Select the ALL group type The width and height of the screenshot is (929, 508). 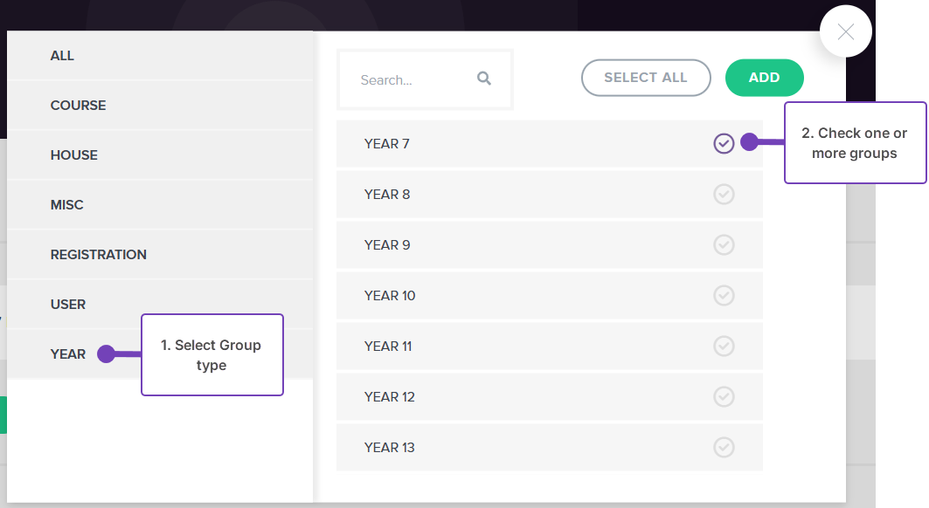63,56
